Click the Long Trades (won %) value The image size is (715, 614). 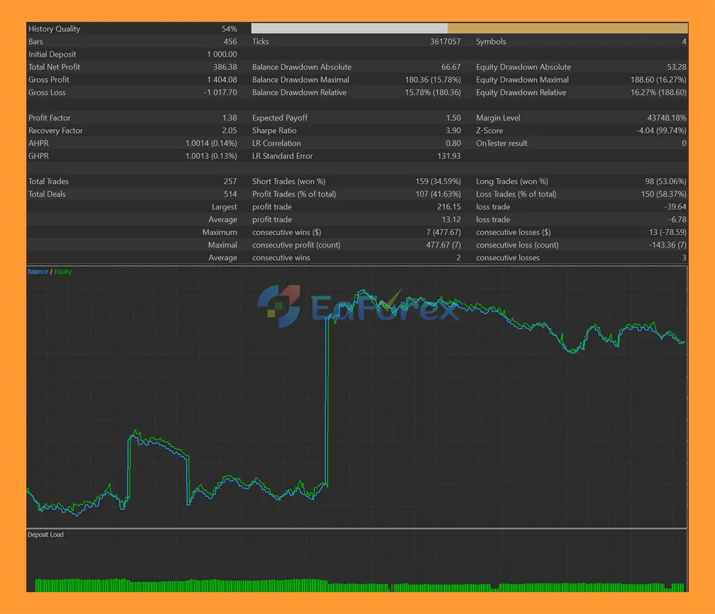click(665, 182)
